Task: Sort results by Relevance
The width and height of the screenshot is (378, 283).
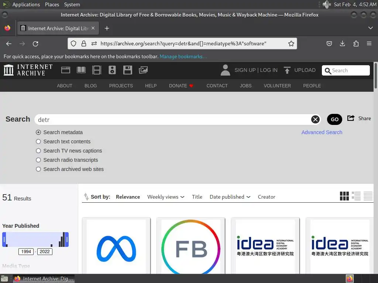Action: pos(128,197)
